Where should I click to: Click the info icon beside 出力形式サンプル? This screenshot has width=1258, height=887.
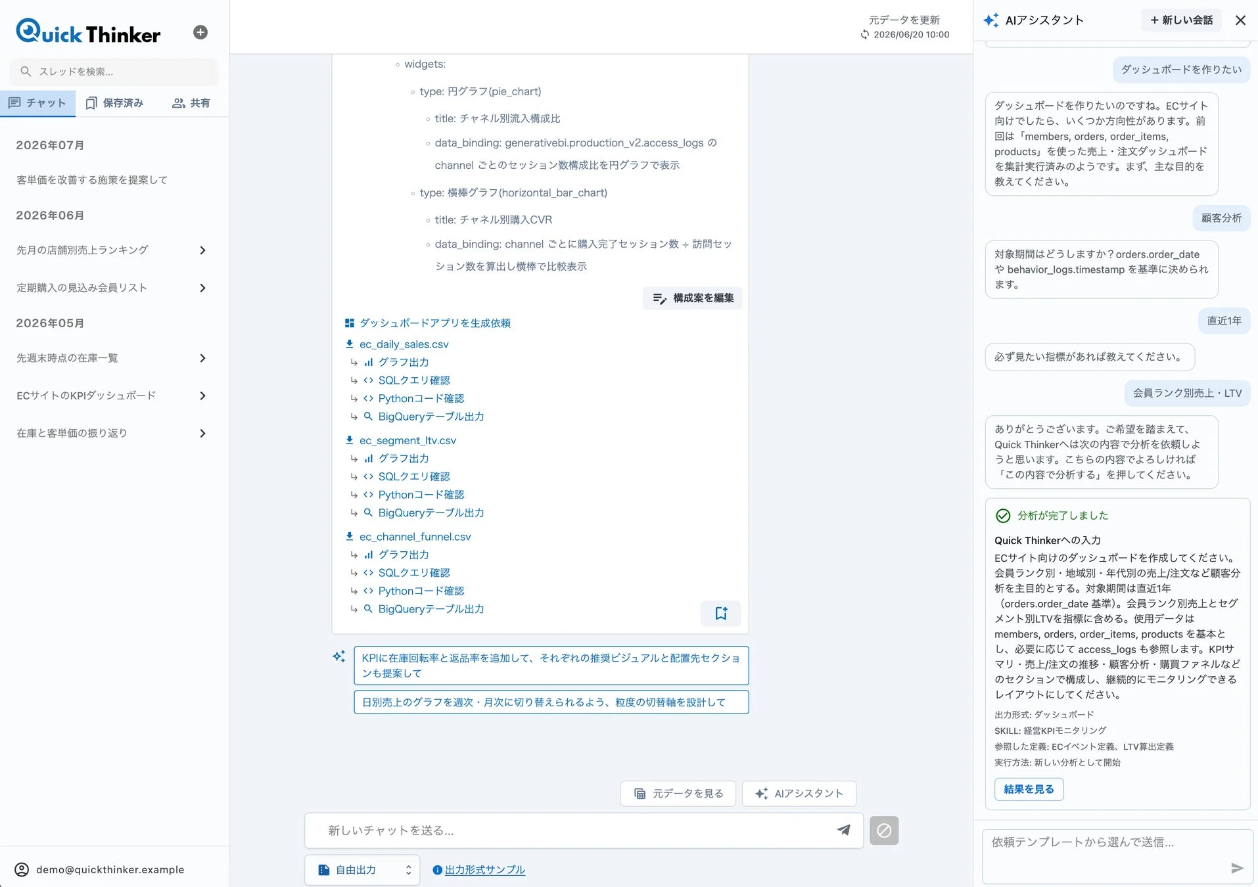click(x=437, y=870)
